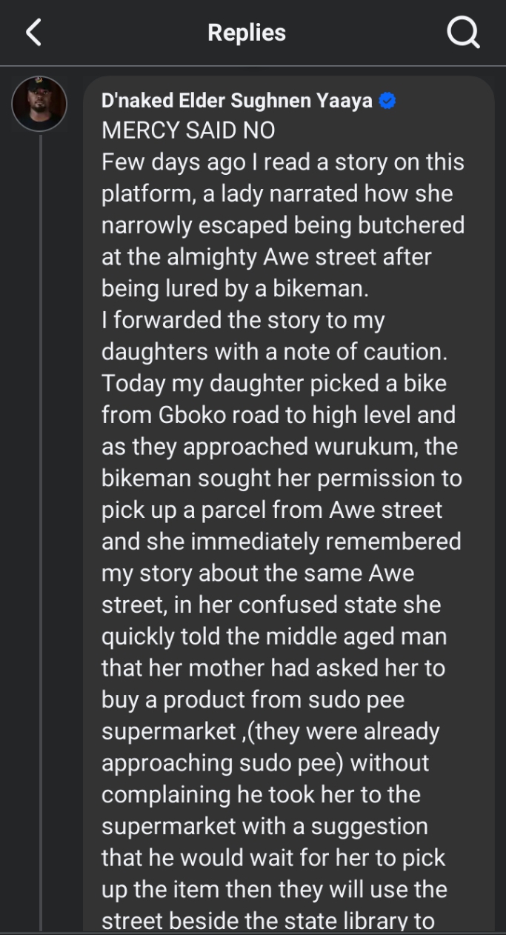Tap the 'MERCY SAID NO' heading line
The width and height of the screenshot is (506, 935).
[x=188, y=131]
